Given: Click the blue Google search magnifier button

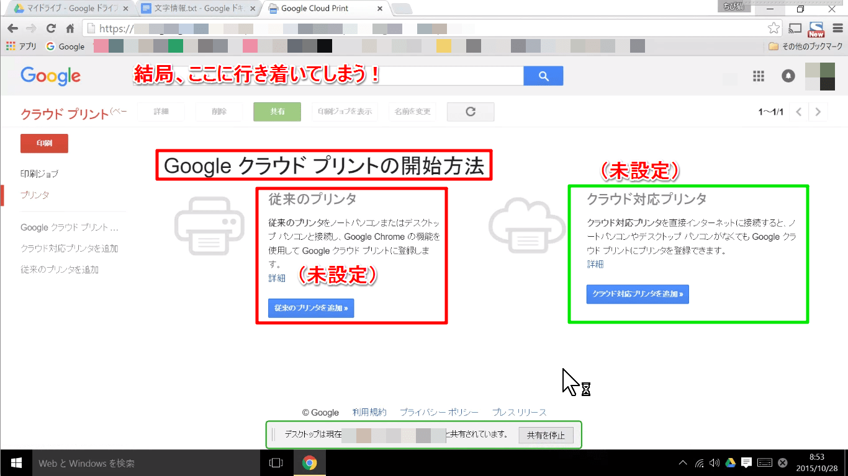Looking at the screenshot, I should tap(543, 76).
